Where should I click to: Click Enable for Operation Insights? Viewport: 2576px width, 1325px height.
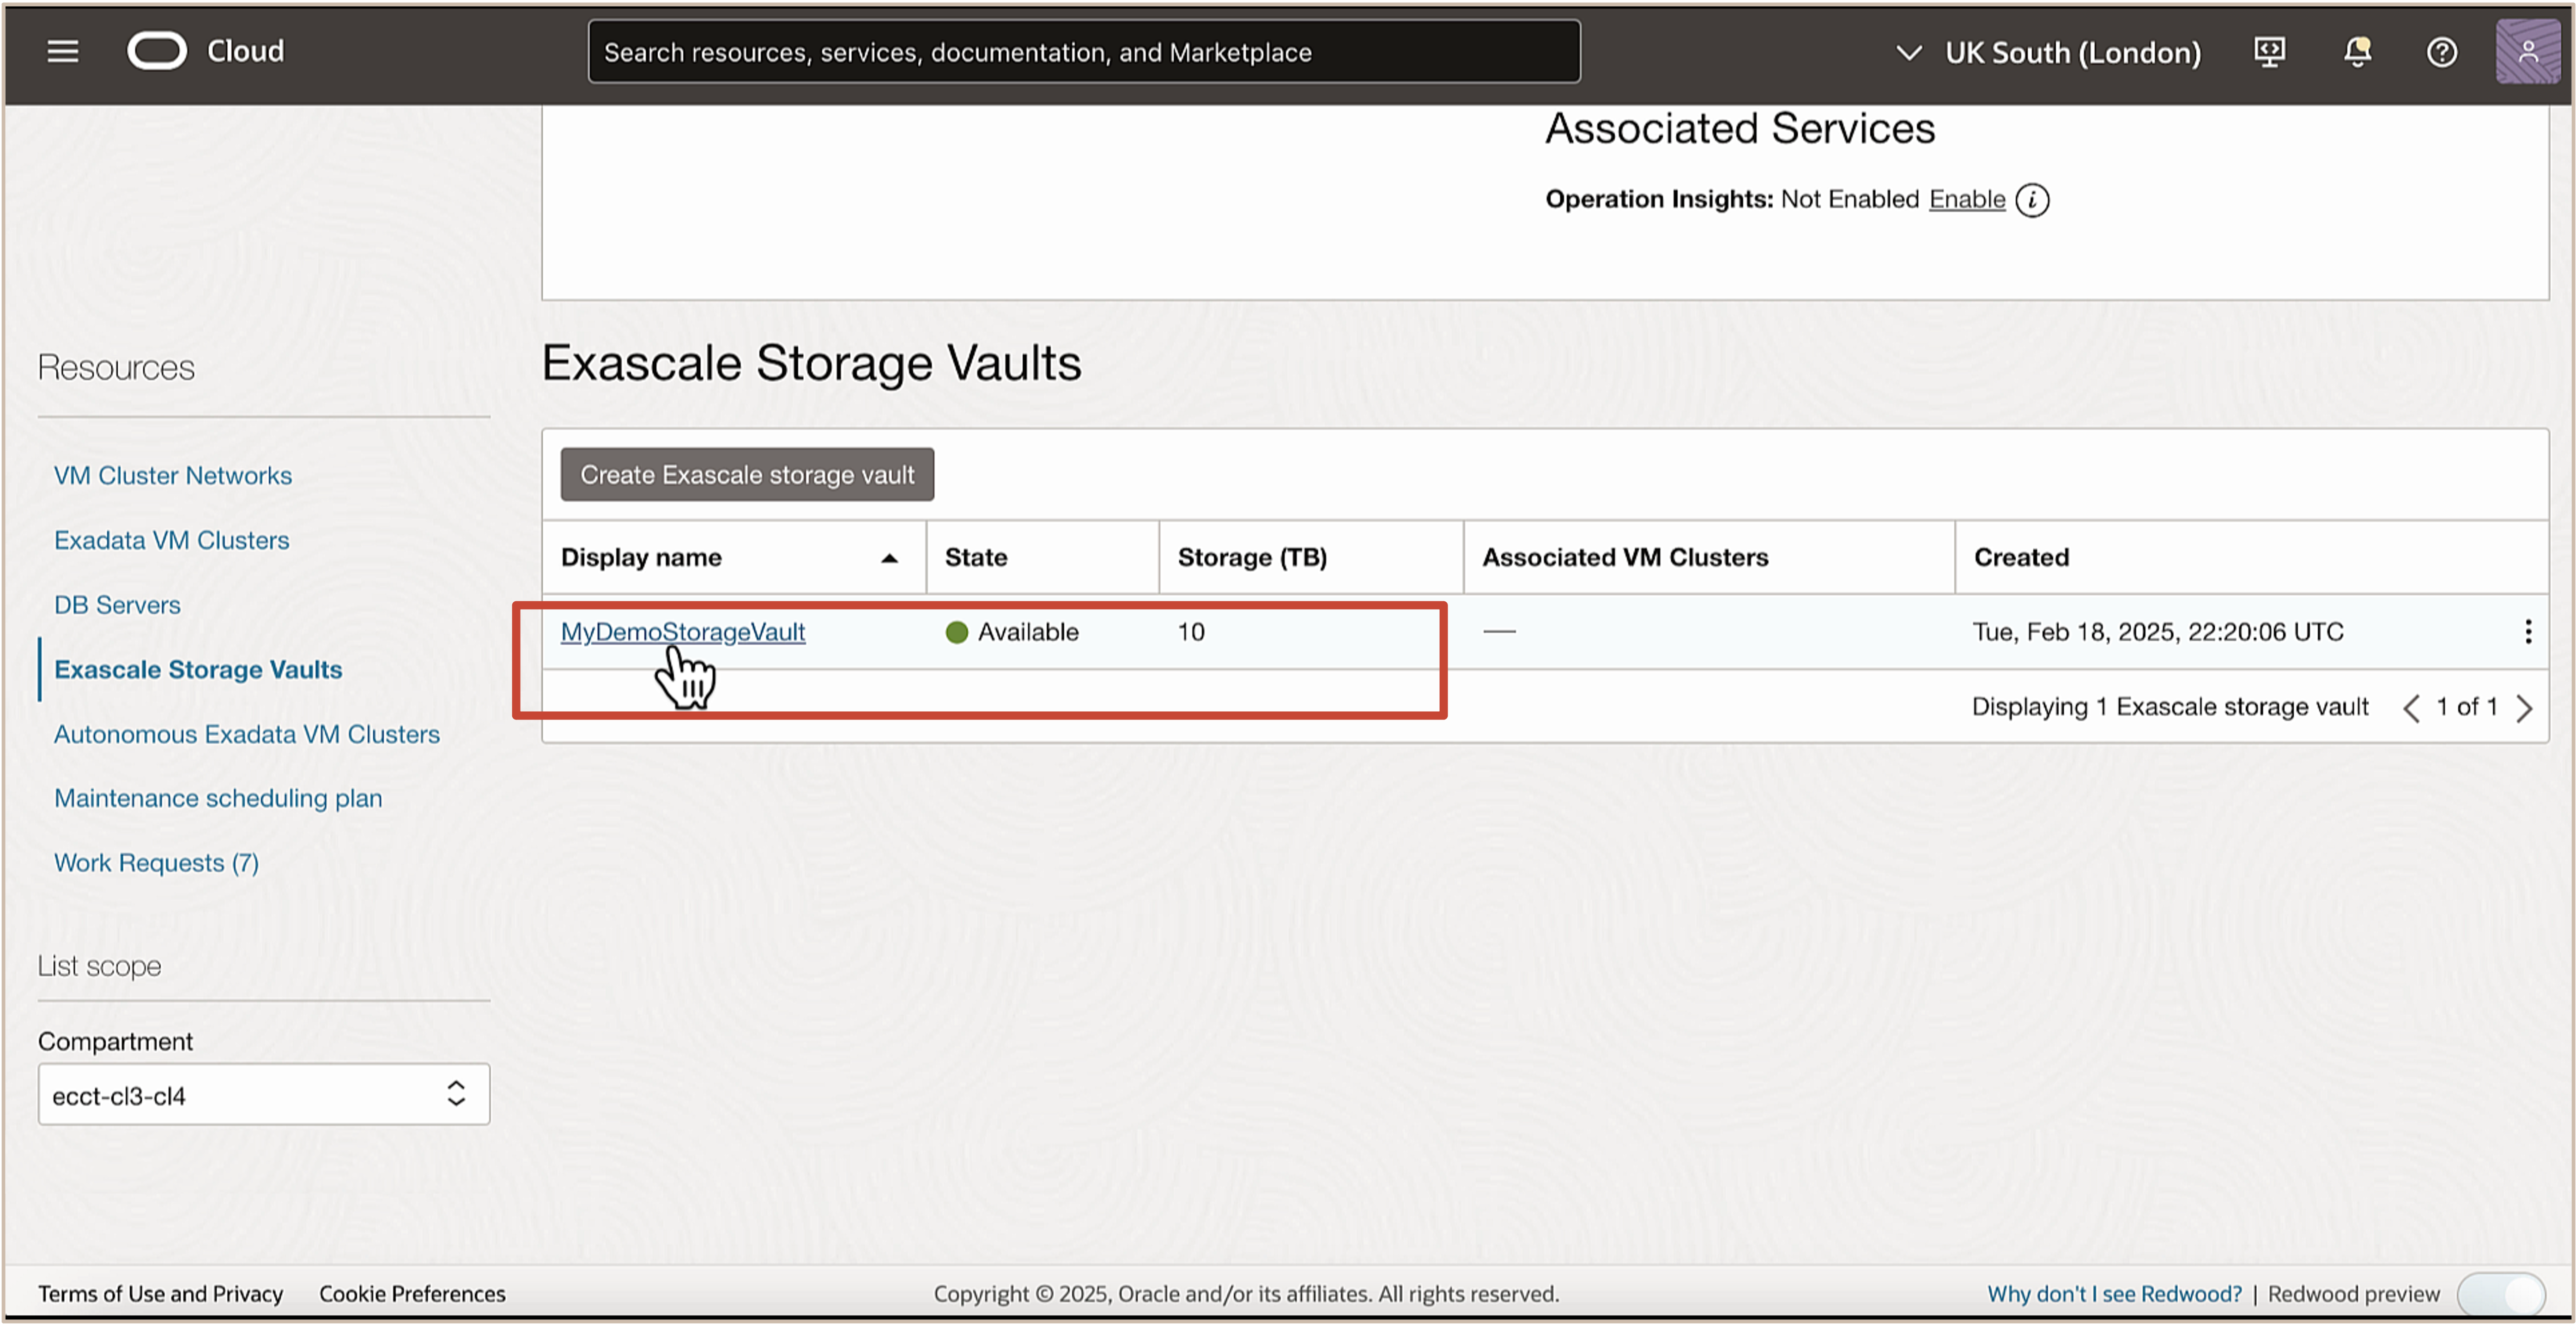pyautogui.click(x=1967, y=200)
